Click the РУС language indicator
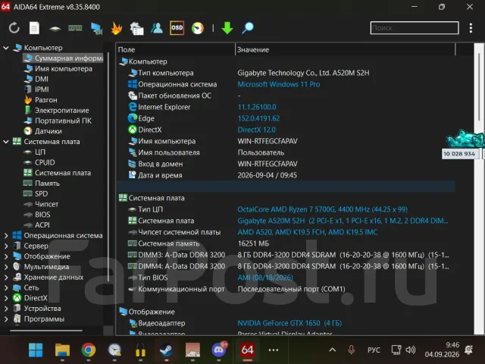This screenshot has height=364, width=485. click(374, 350)
